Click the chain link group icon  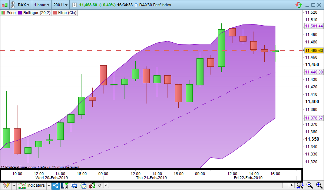13,5
